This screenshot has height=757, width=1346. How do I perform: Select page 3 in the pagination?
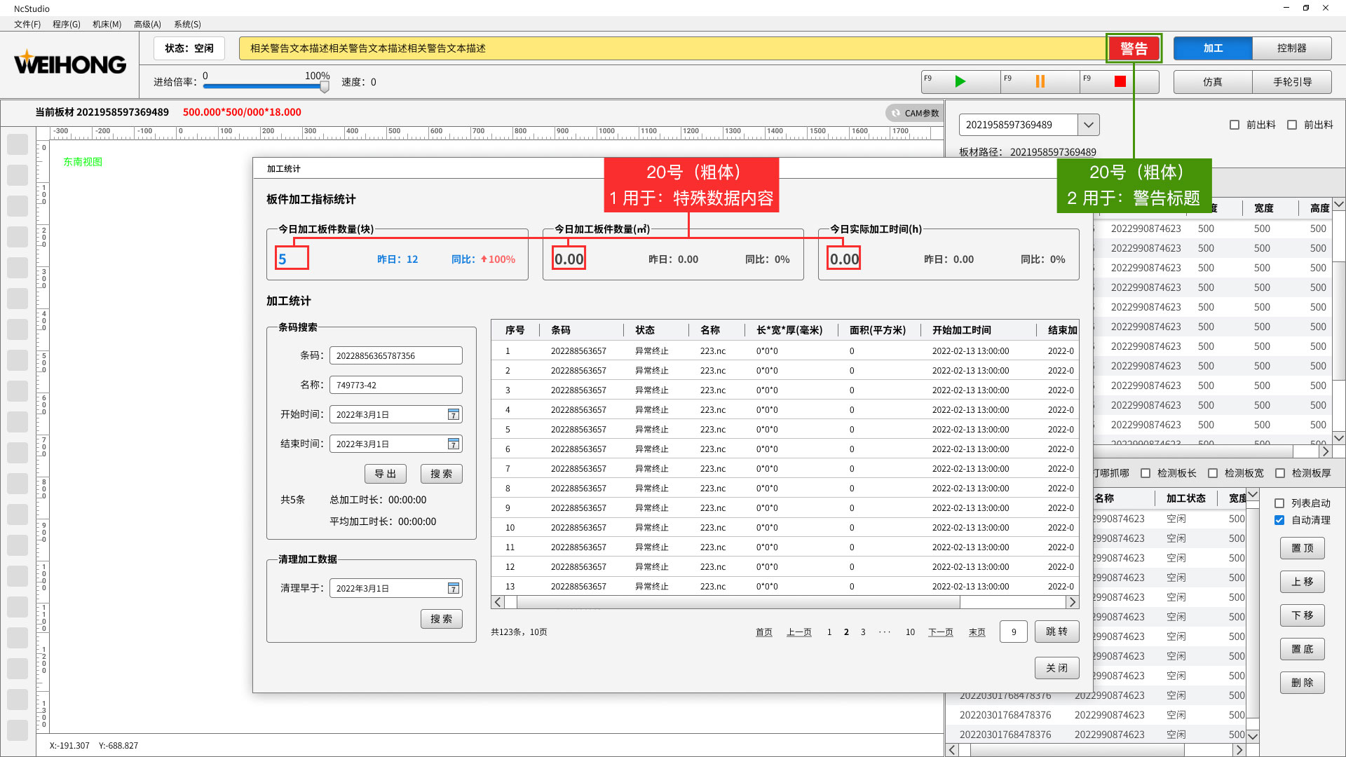[x=863, y=632]
